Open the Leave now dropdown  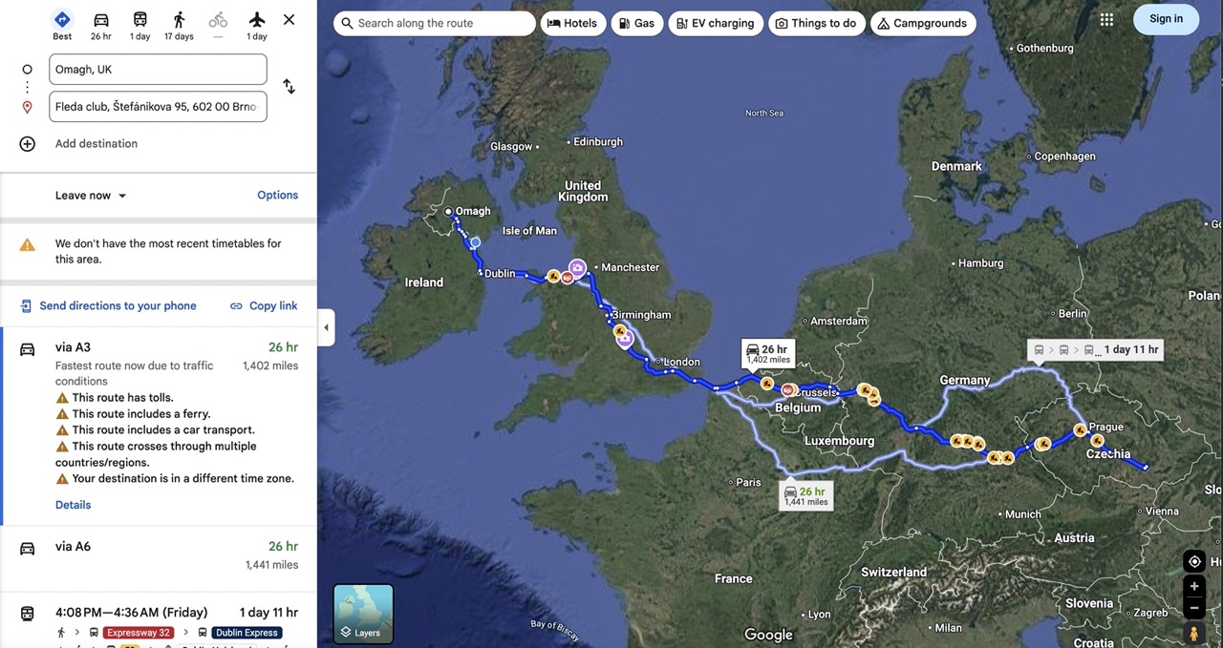(91, 195)
